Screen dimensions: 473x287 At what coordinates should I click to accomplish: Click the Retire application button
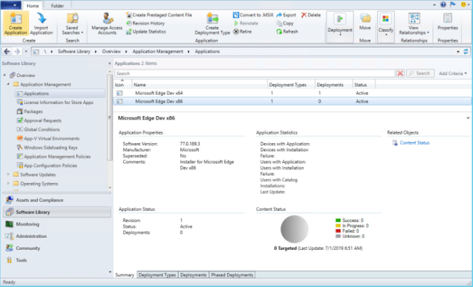pos(243,31)
